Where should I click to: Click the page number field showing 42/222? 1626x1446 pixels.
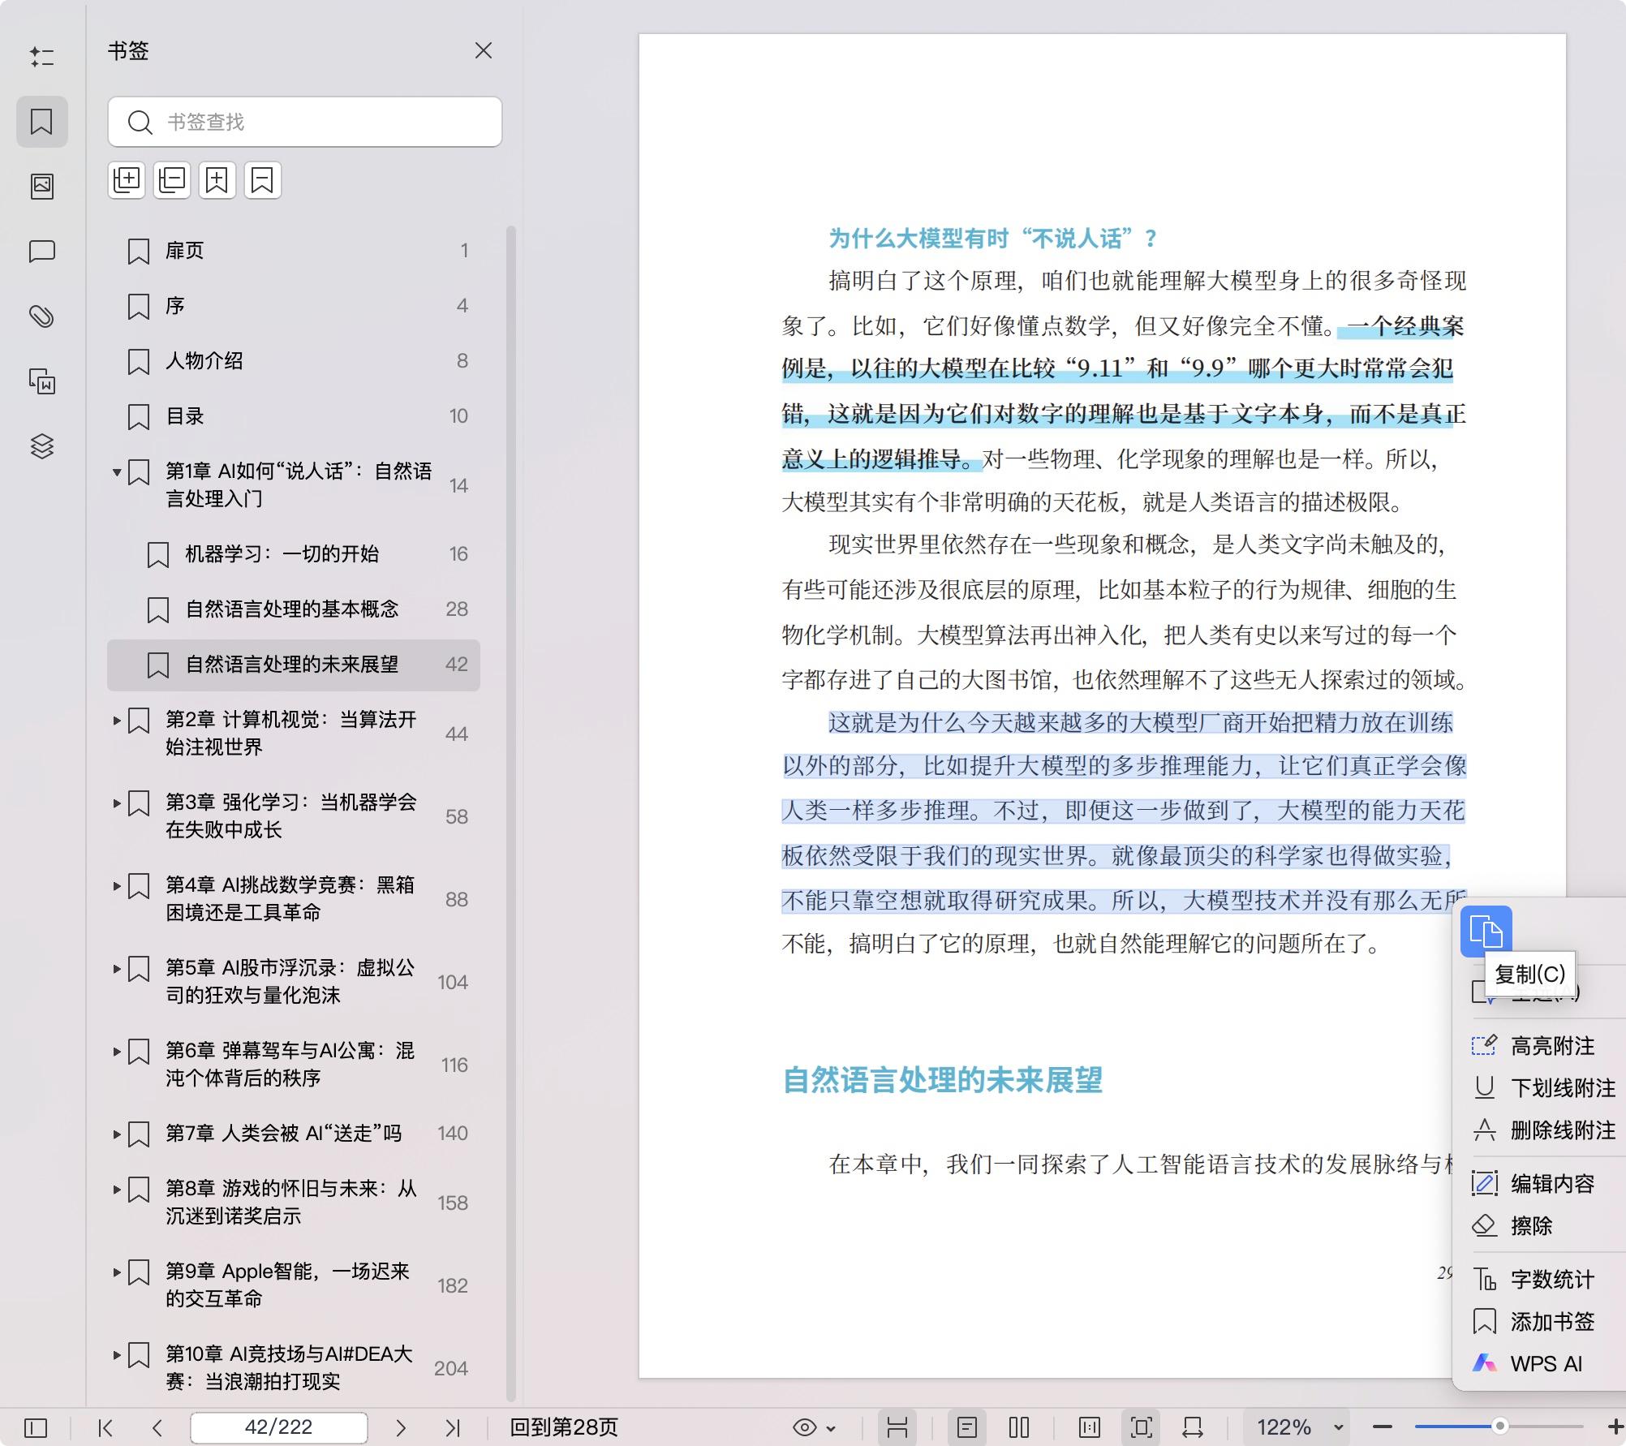tap(279, 1426)
